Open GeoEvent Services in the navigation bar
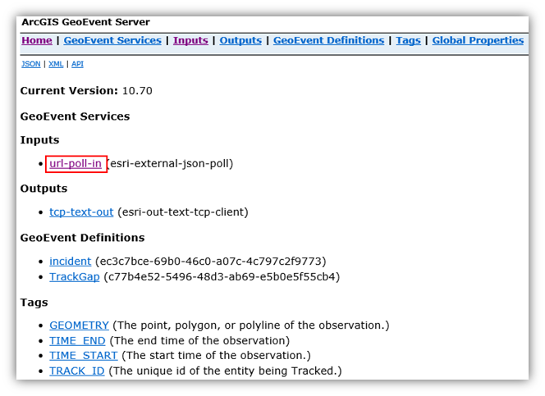 coord(112,40)
